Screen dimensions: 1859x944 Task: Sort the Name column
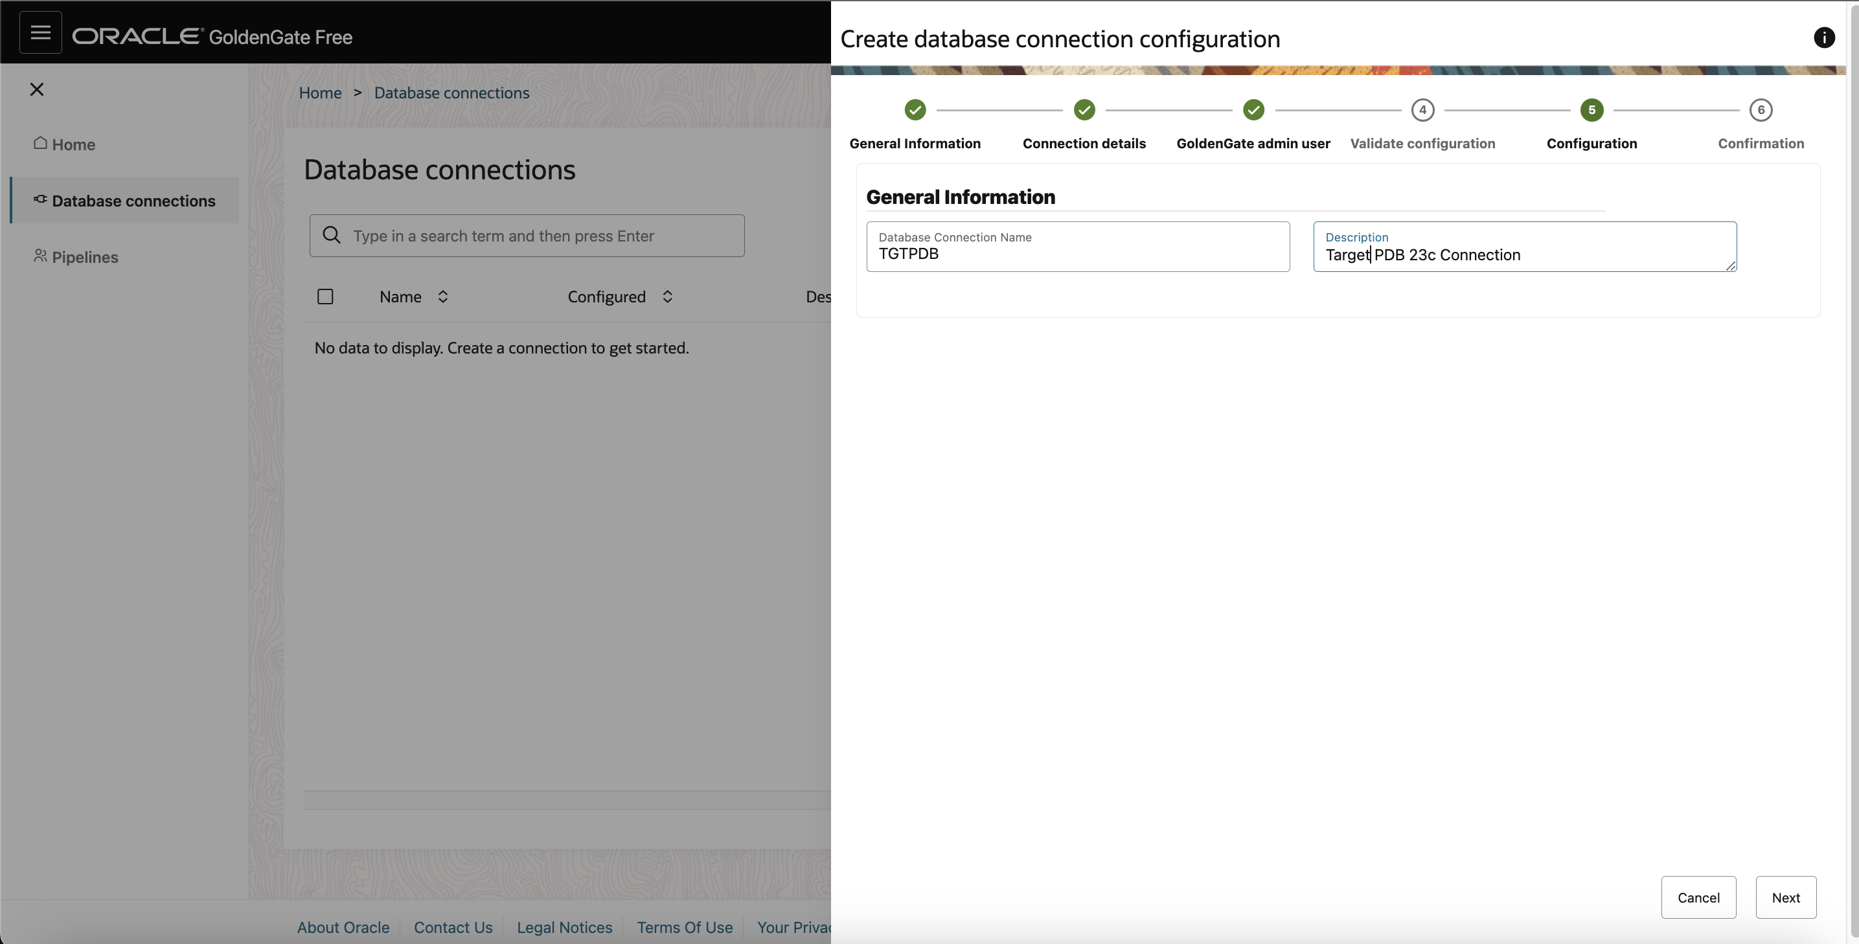tap(442, 296)
